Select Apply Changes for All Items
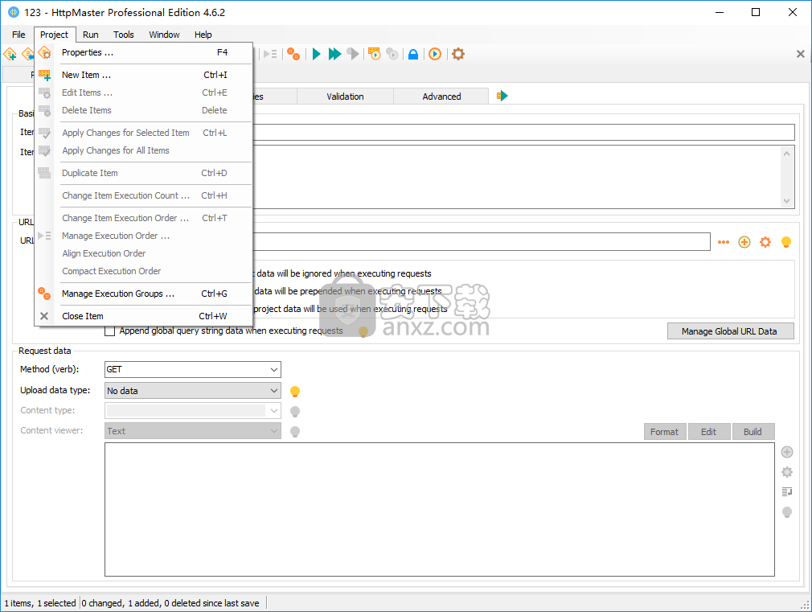 pyautogui.click(x=144, y=151)
